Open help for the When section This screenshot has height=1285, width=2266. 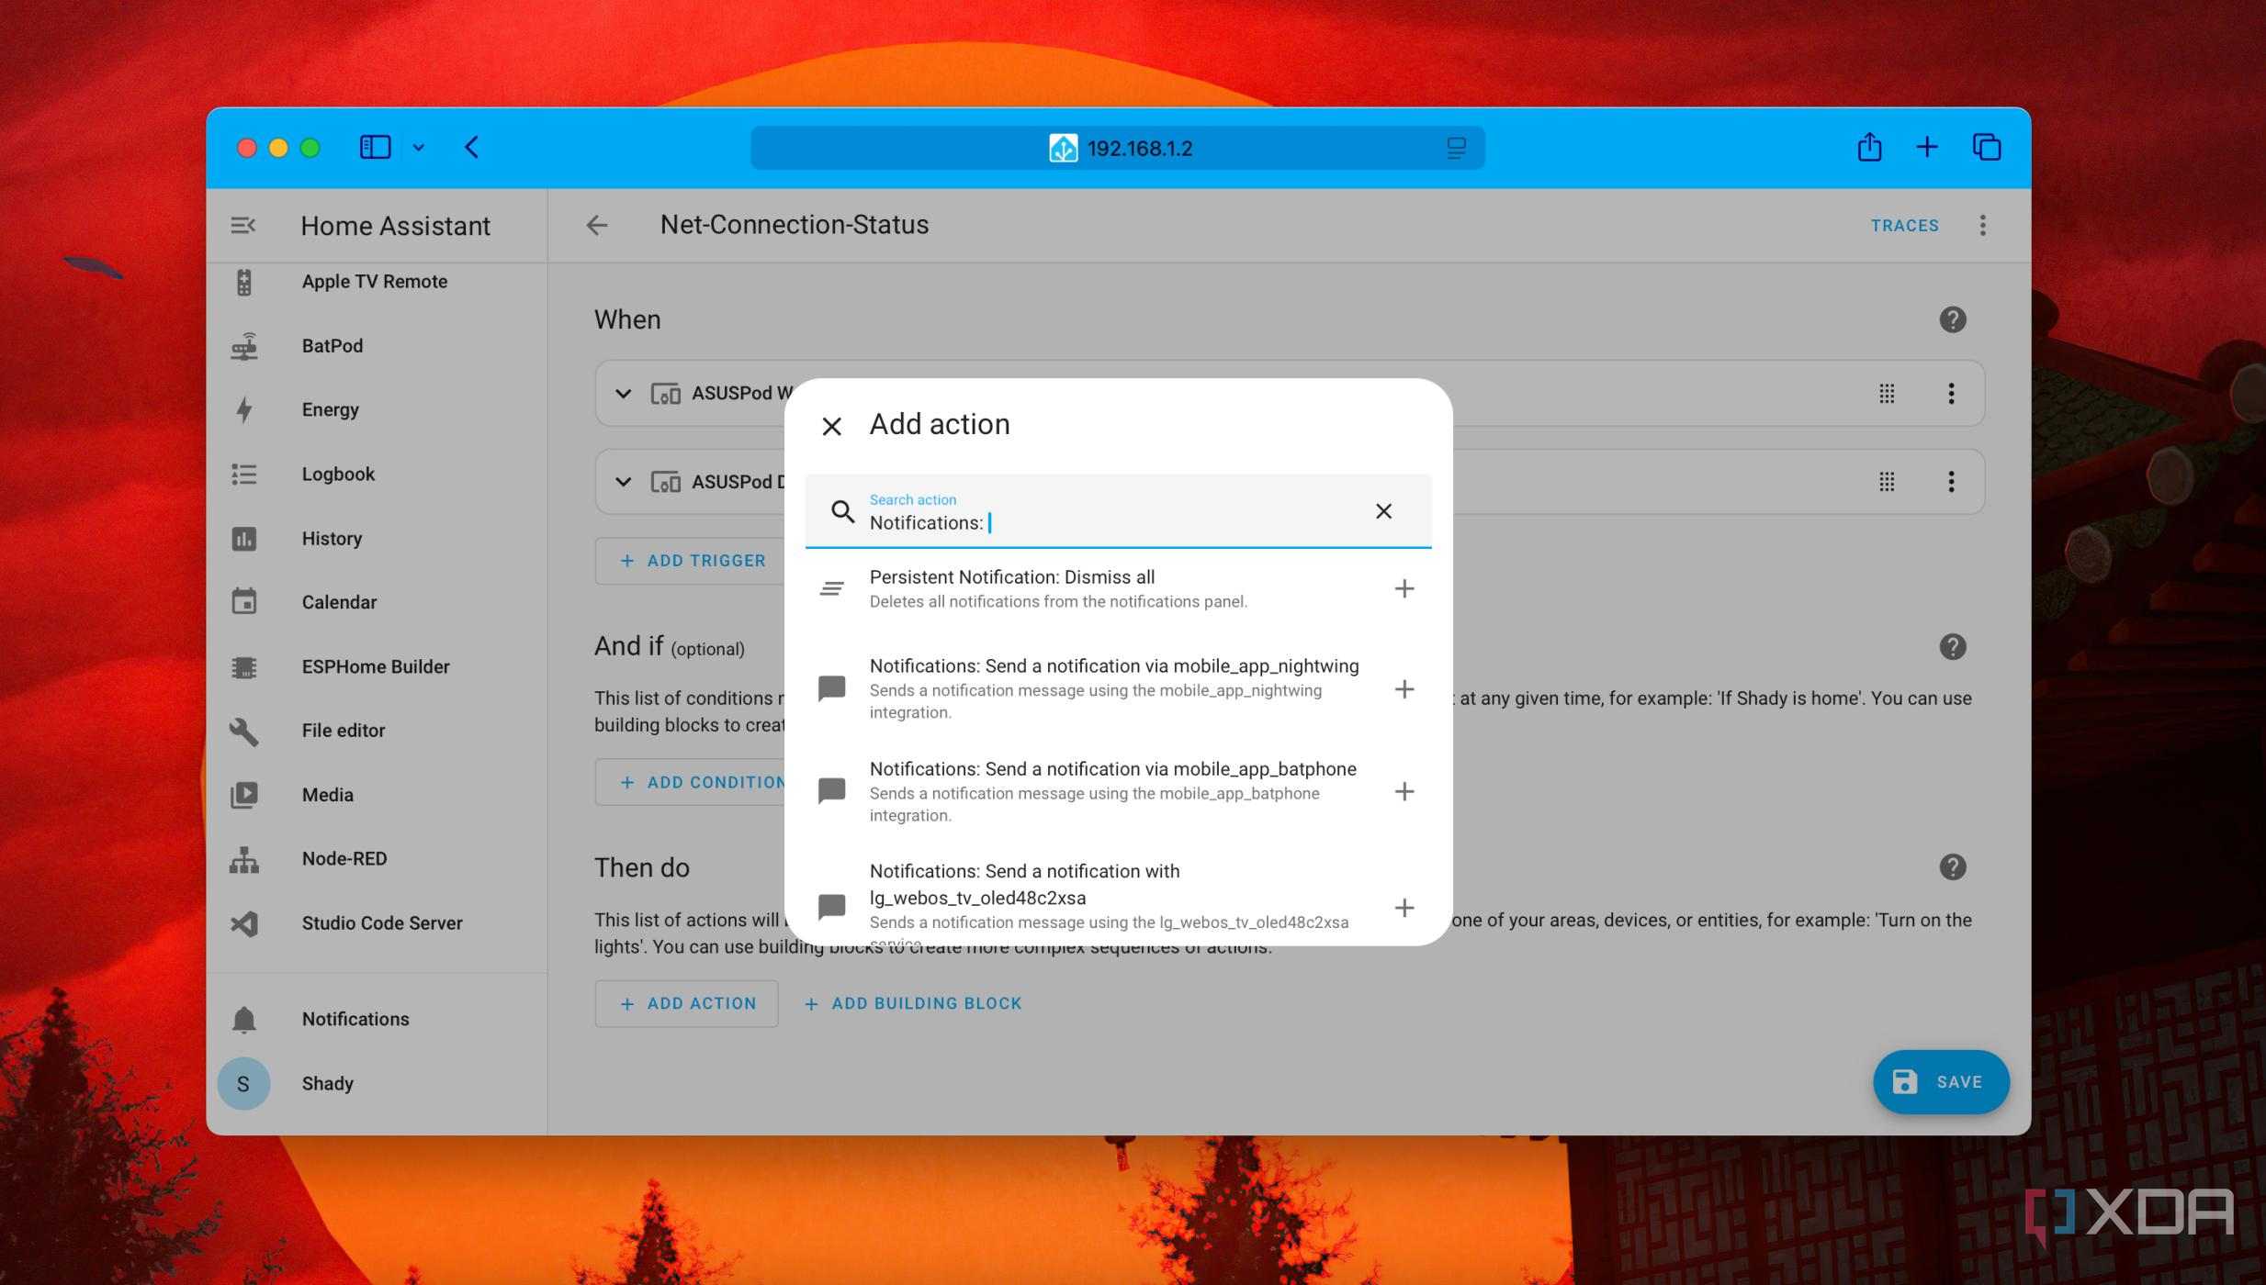coord(1952,320)
